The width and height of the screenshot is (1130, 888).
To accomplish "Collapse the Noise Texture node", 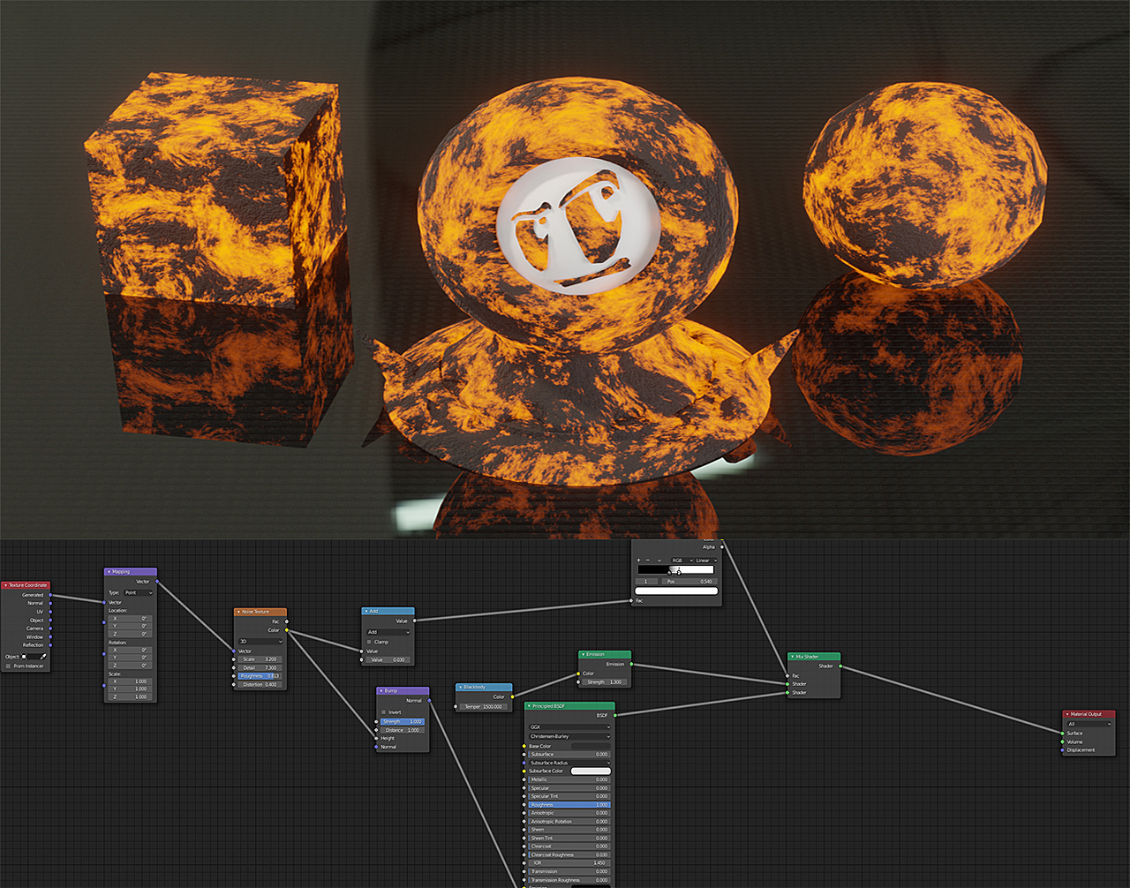I will point(238,612).
